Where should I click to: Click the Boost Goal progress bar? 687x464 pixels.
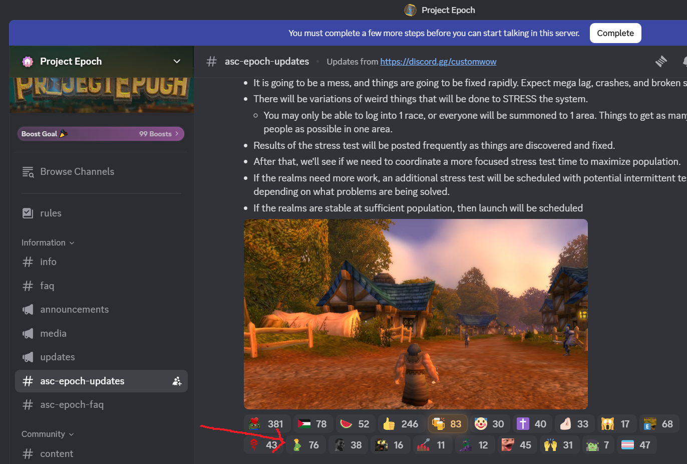pyautogui.click(x=101, y=134)
